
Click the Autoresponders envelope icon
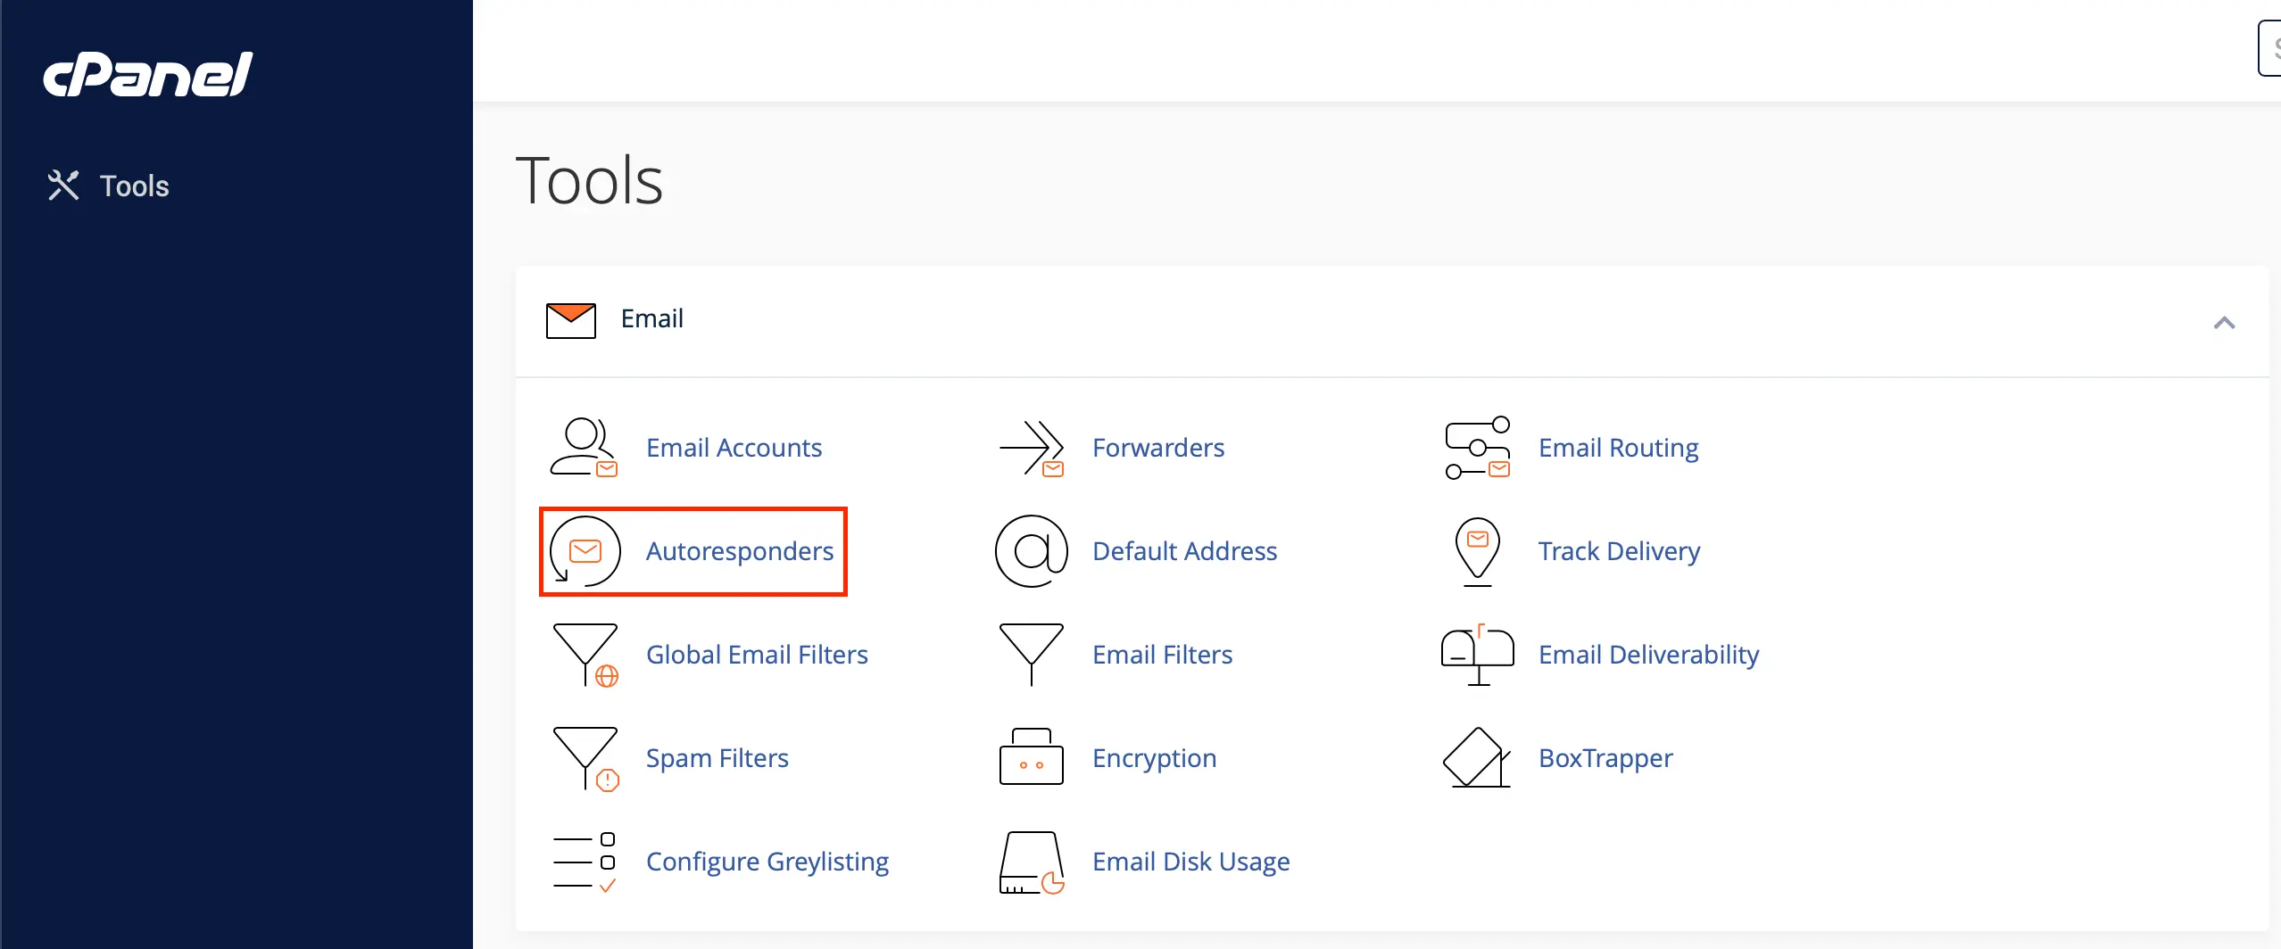(585, 551)
